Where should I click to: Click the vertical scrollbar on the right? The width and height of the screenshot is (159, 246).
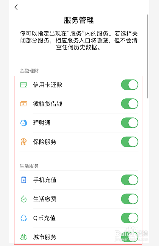(x=148, y=56)
